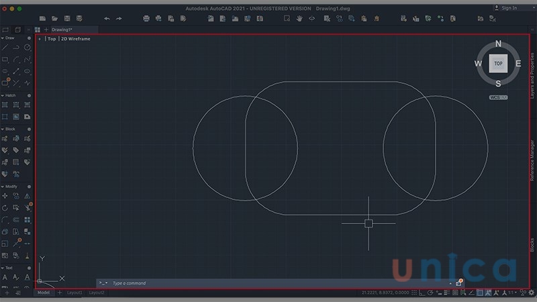
Task: Select the Trim scissors tool
Action: point(28,207)
